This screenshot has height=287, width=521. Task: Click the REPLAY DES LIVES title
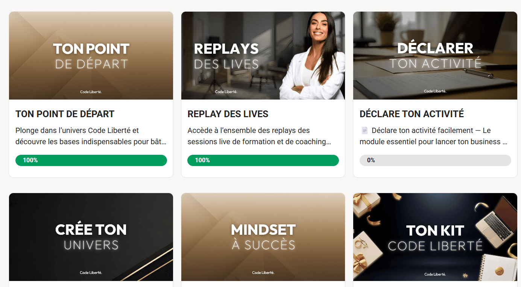(228, 114)
